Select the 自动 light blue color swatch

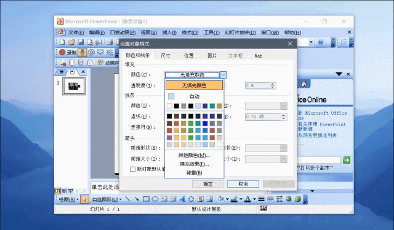click(171, 96)
